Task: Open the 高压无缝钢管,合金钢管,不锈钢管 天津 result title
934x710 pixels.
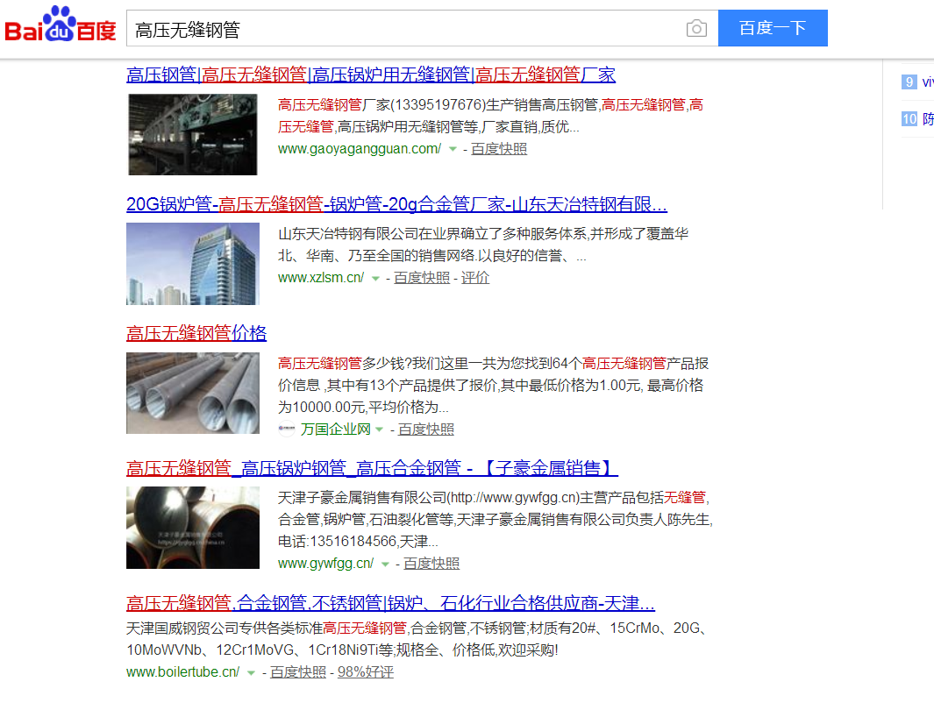Action: coord(391,603)
